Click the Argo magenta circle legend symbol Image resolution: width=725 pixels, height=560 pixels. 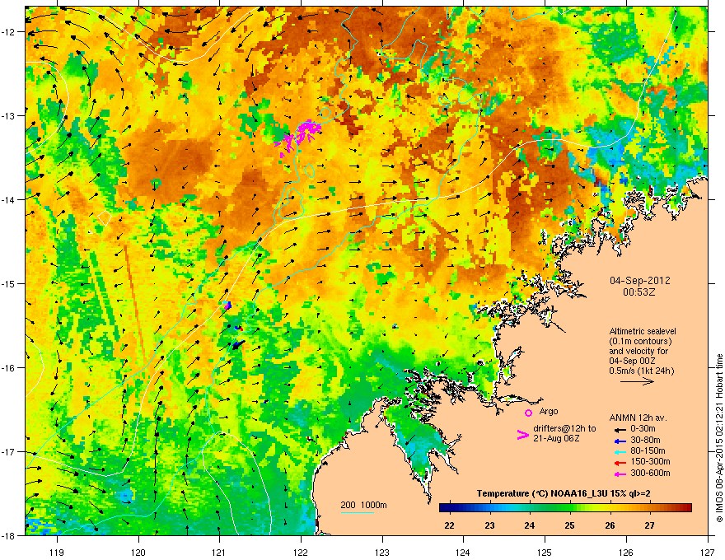click(x=528, y=413)
